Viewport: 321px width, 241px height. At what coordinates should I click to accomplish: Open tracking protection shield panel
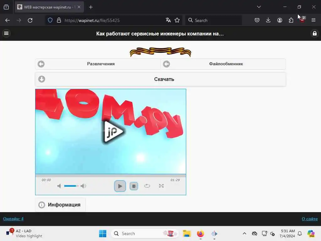click(50, 20)
